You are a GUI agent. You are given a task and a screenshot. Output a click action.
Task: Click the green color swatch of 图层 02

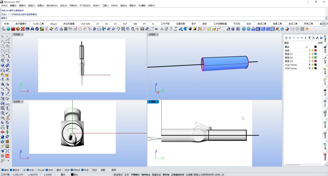click(316, 58)
